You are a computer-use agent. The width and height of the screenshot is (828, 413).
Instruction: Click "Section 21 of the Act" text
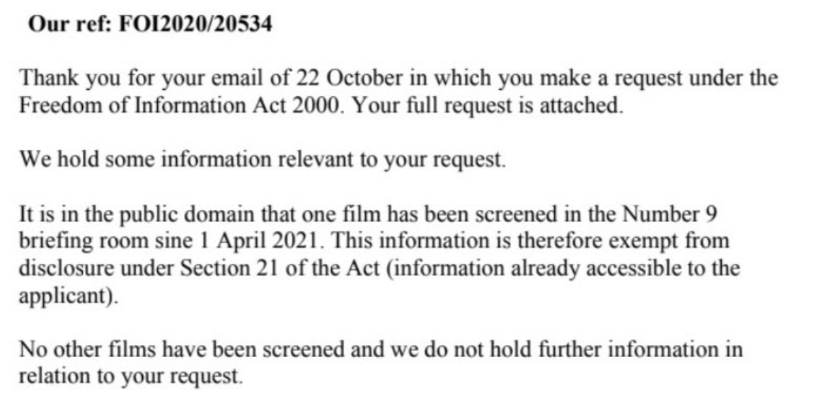(280, 269)
